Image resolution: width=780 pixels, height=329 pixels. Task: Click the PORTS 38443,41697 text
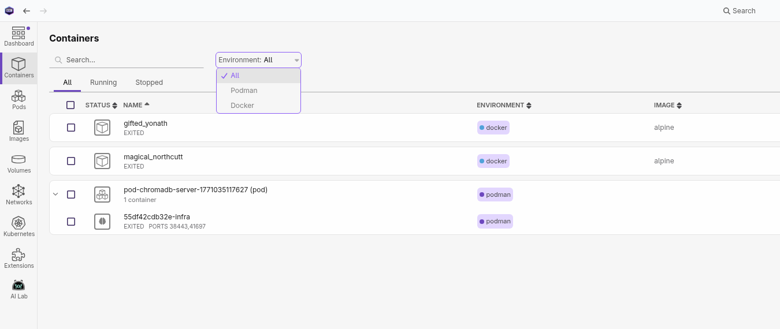[x=177, y=227]
